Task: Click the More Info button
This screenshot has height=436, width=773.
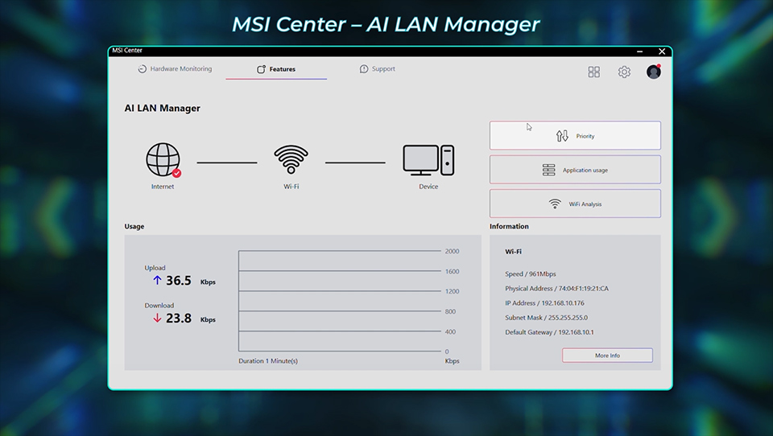Action: click(607, 356)
